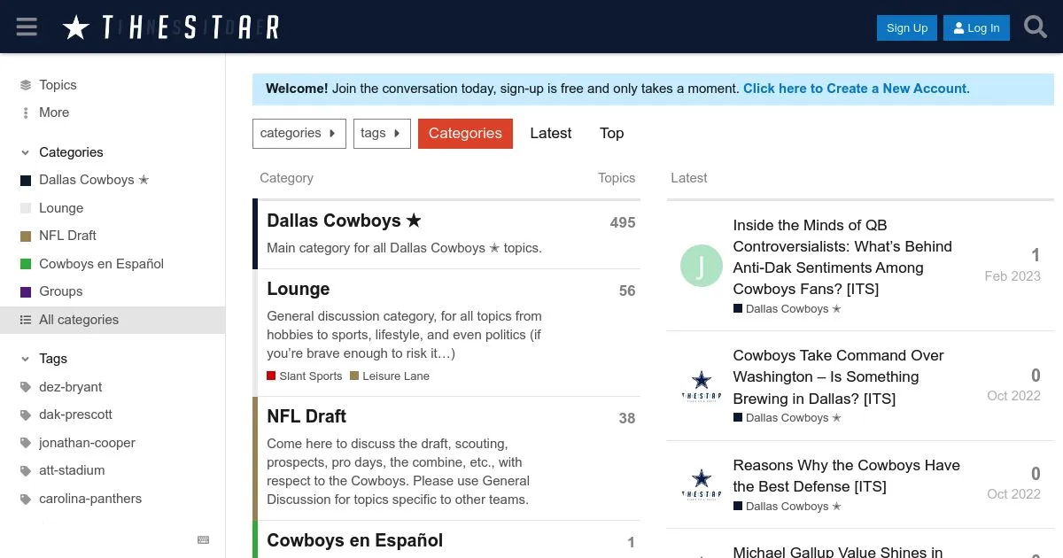Click the carolina-panthers tag label
Screen dimensions: 1063x558
pos(90,499)
